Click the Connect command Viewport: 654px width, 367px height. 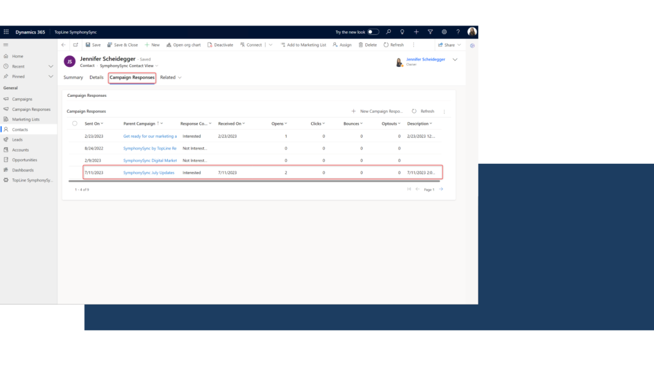click(x=250, y=45)
